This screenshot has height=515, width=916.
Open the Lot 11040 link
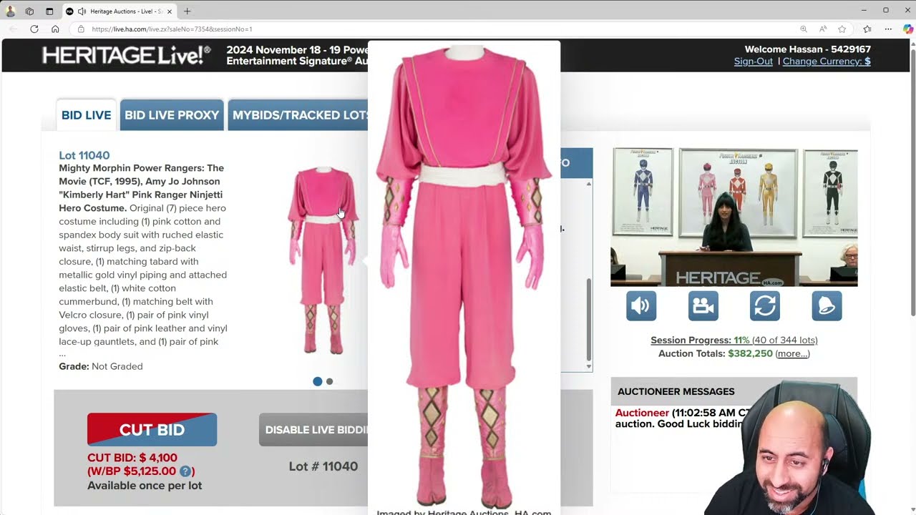(84, 155)
